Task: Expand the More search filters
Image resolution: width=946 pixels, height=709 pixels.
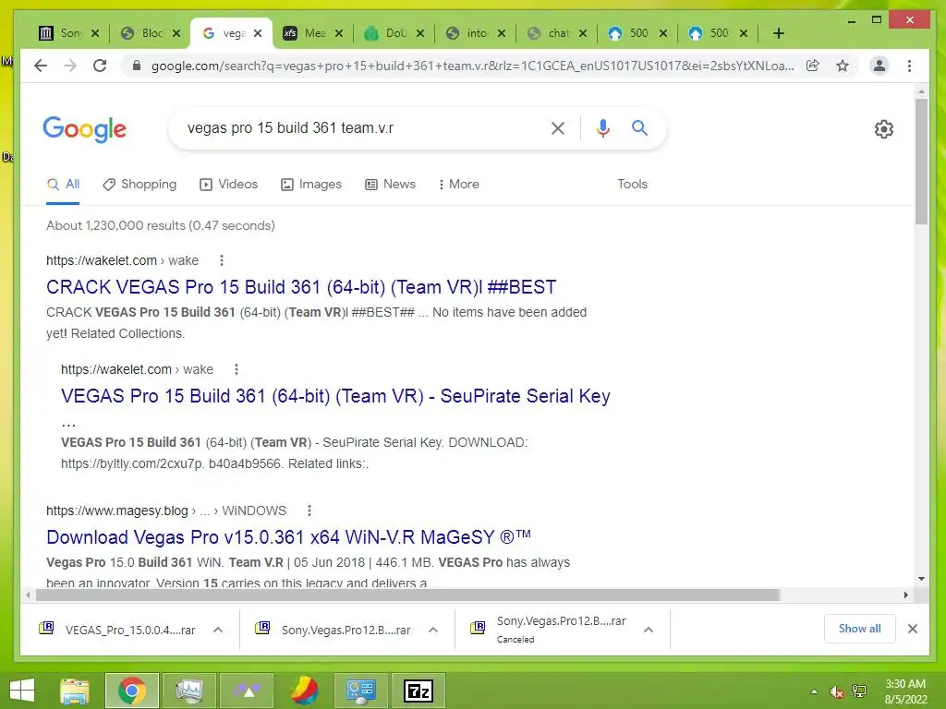Action: (x=458, y=184)
